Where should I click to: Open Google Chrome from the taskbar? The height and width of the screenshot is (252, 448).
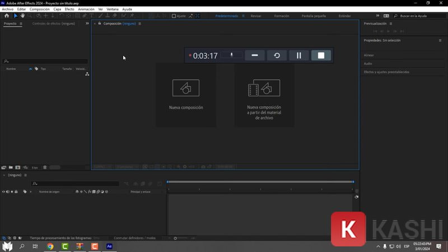[50, 246]
